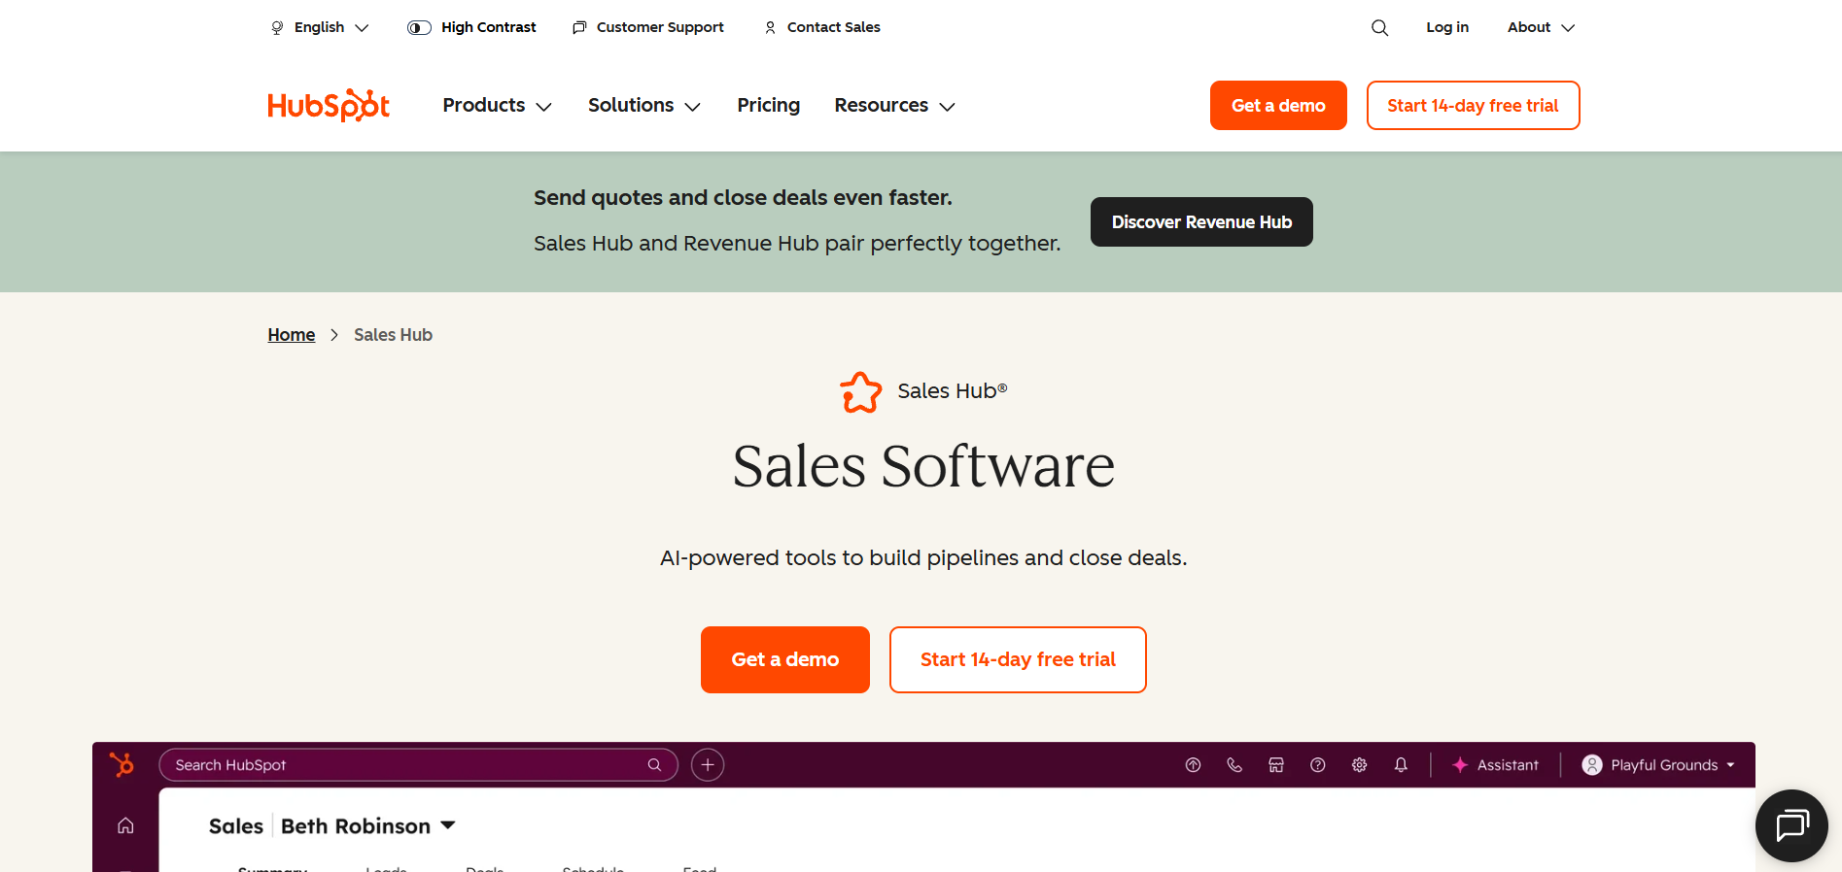
Task: Click the magnifier inside Search HubSpot bar
Action: pyautogui.click(x=655, y=765)
